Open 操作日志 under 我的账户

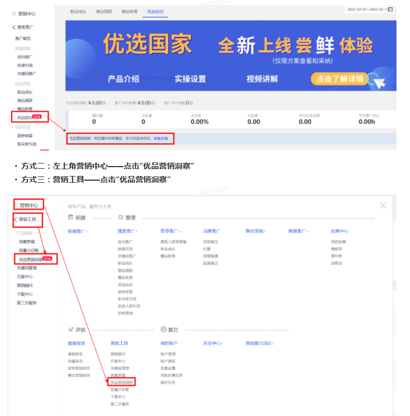(168, 382)
